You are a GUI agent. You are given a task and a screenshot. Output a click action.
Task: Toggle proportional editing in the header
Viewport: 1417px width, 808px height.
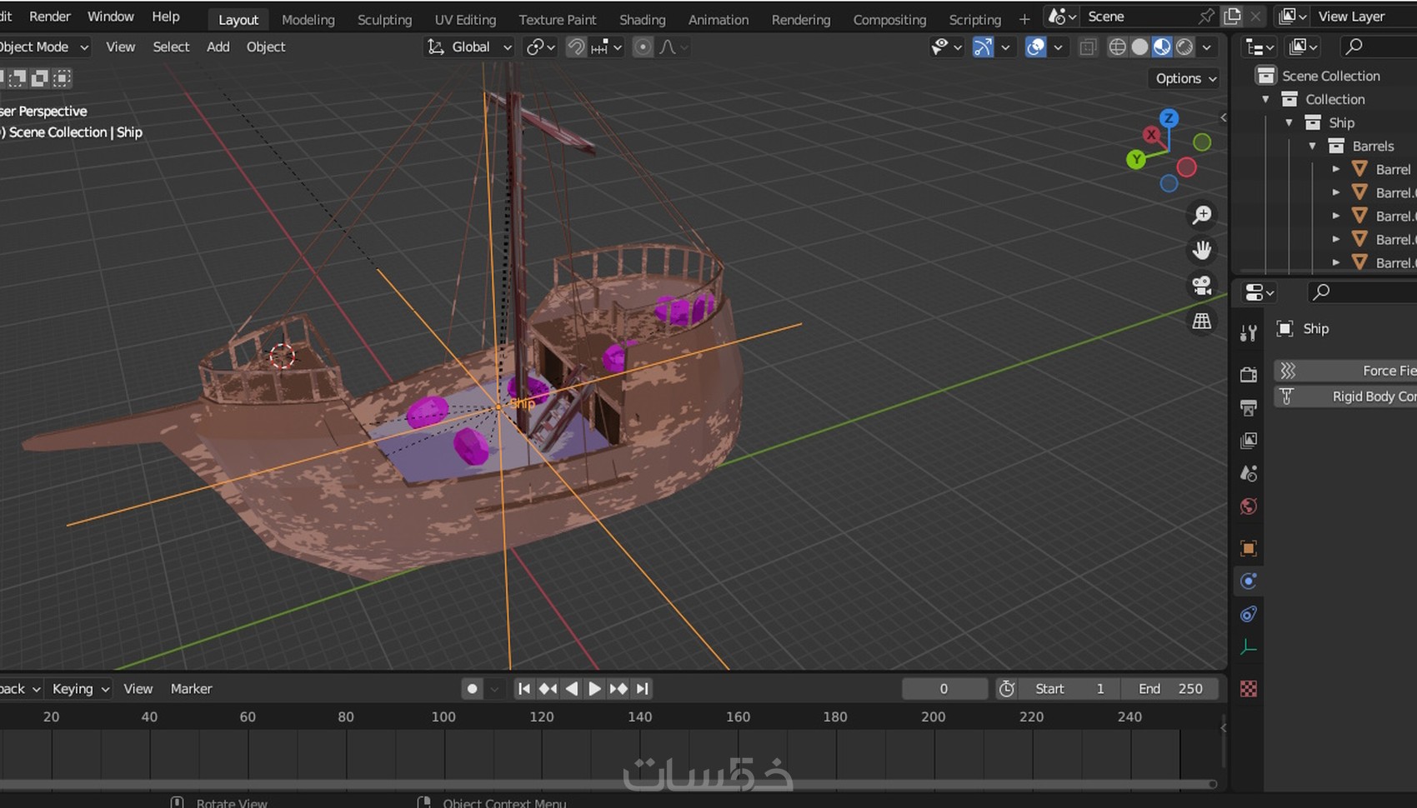(643, 47)
